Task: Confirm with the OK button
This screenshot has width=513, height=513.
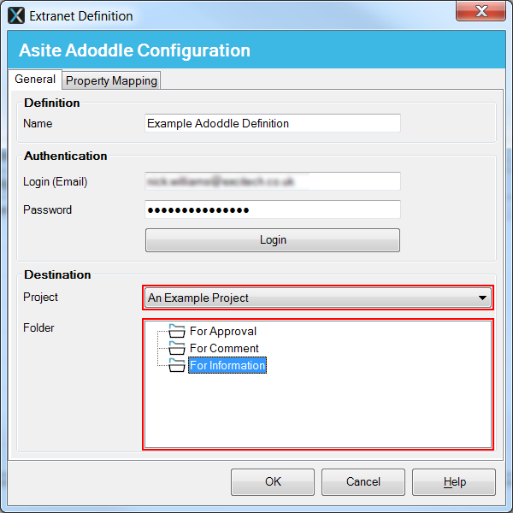Action: click(x=273, y=482)
